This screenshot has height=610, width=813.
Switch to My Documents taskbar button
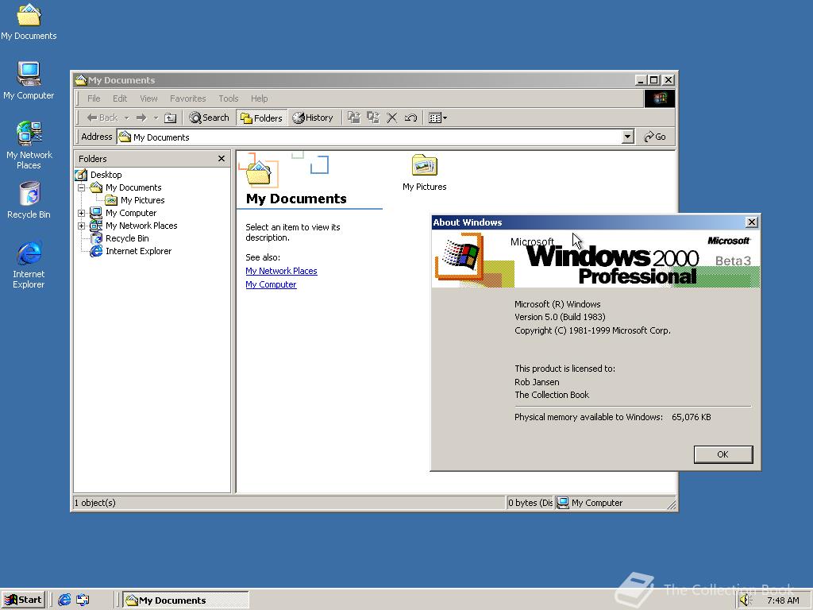coord(186,600)
